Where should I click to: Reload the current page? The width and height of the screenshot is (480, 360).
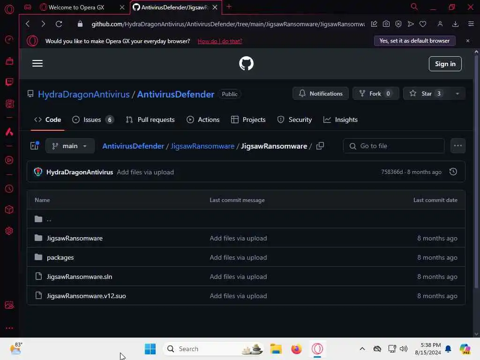[x=59, y=24]
